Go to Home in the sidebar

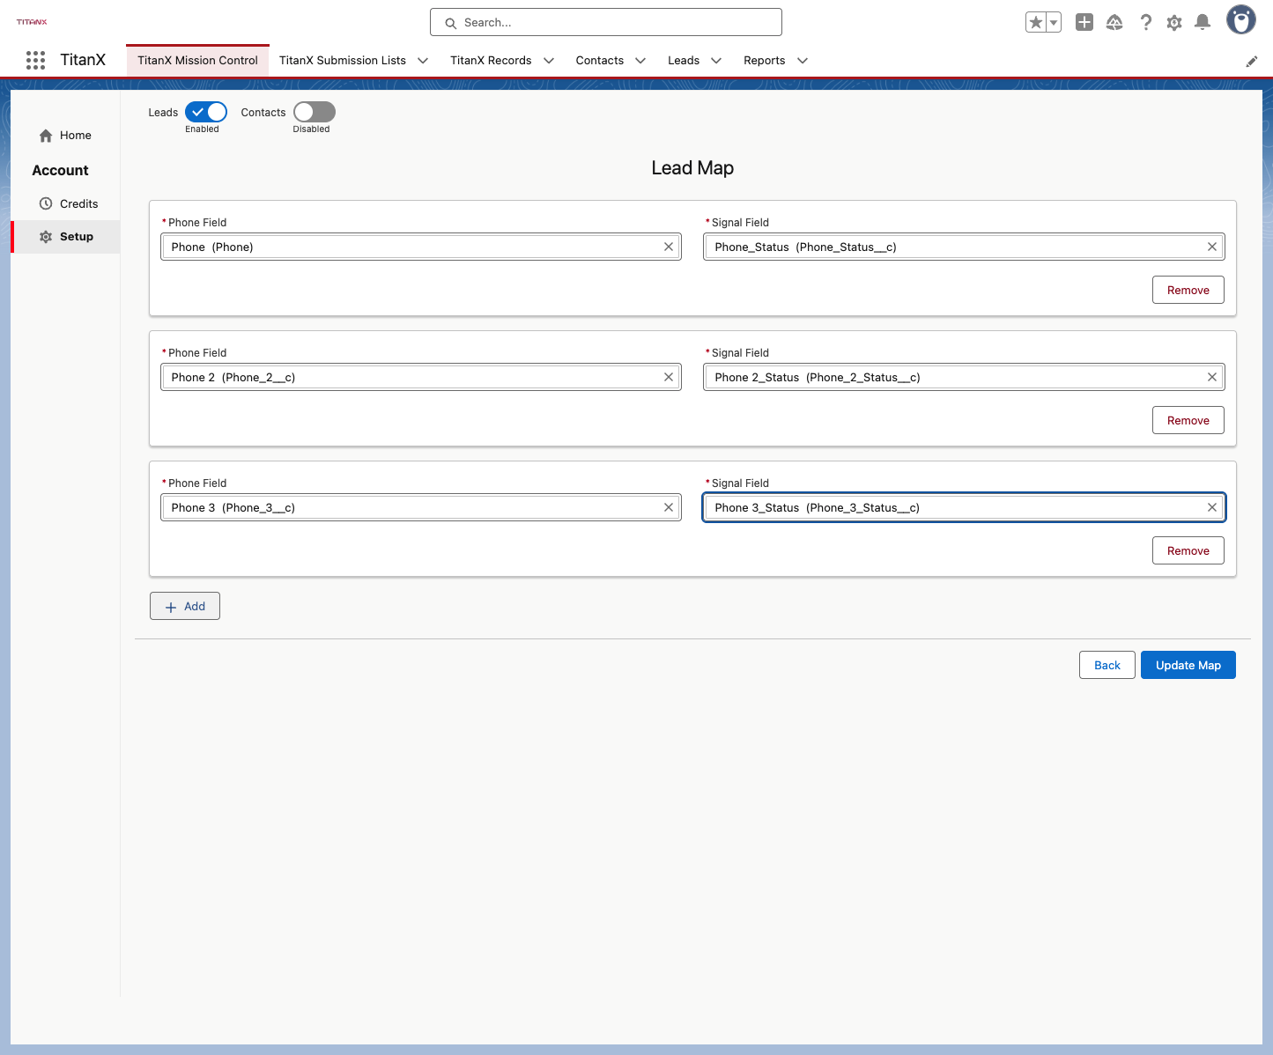(65, 136)
